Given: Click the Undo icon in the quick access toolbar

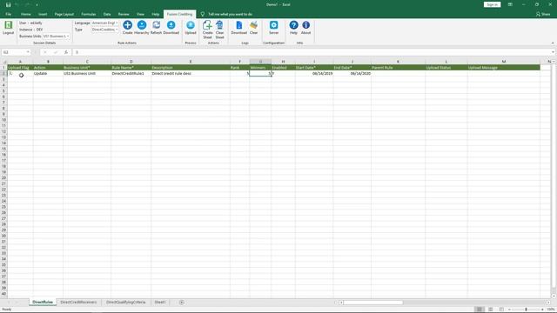Looking at the screenshot, I should (x=17, y=4).
